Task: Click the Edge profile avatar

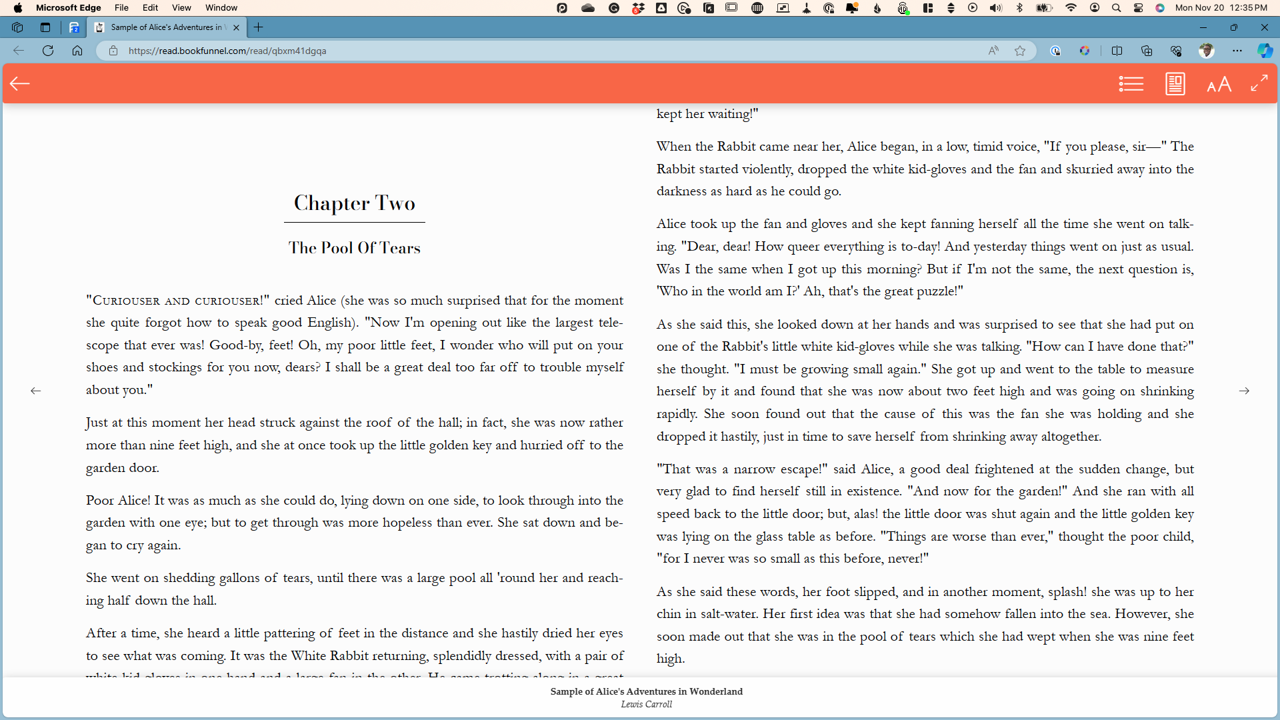Action: (x=1206, y=51)
